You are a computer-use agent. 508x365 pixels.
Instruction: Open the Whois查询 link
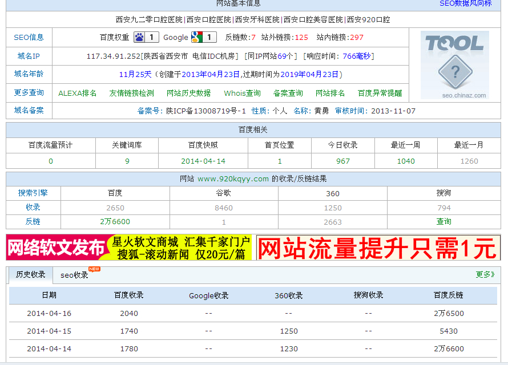tap(243, 93)
